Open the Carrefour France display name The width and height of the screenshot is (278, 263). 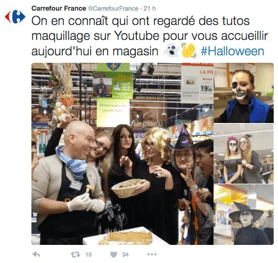point(59,9)
